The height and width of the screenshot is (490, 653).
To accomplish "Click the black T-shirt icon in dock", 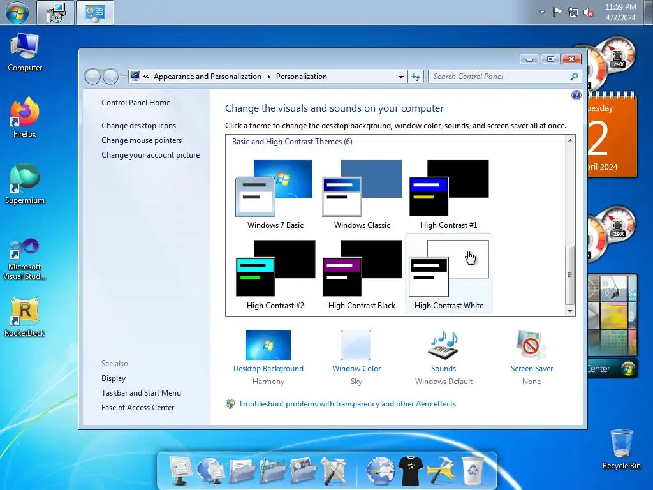I will pos(411,471).
